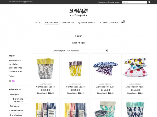
Task: Open the Almohadón Yayoi product thumbnail
Action: (x=135, y=67)
